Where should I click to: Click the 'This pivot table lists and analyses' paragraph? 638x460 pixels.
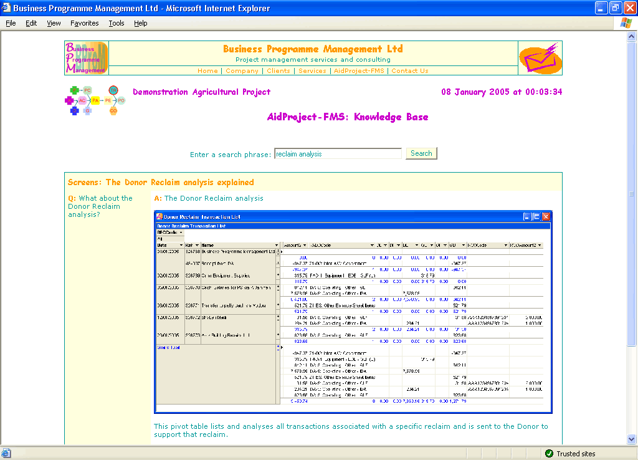351,430
